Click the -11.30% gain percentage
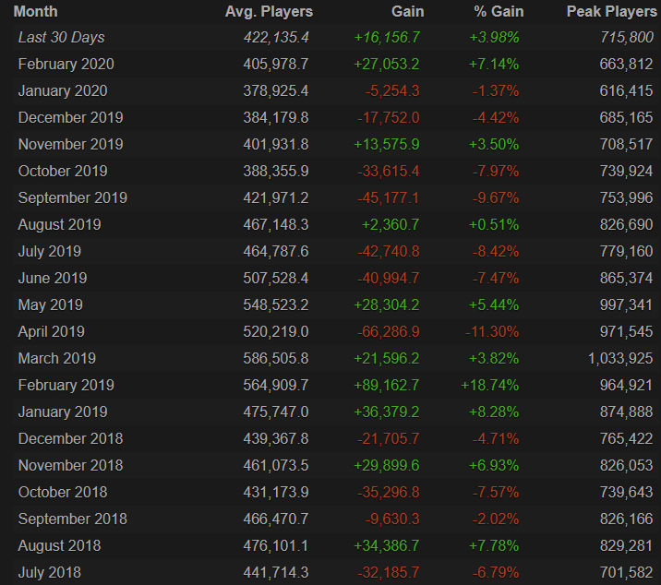Screen dimensions: 661x585 click(x=492, y=331)
